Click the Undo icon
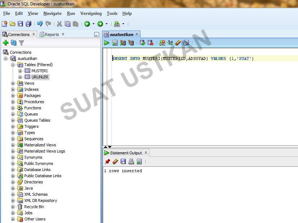This screenshot has height=223, width=298. coord(40,24)
